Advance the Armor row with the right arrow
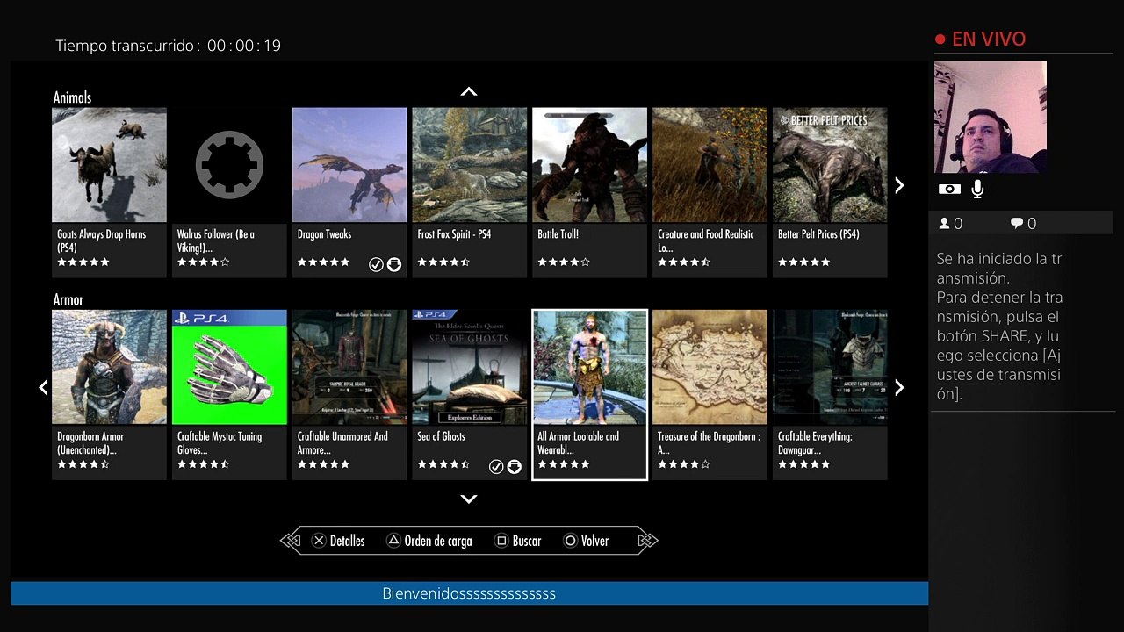The width and height of the screenshot is (1124, 632). 899,387
